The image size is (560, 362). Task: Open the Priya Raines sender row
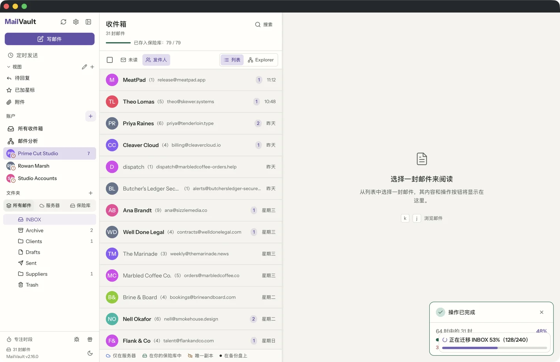click(x=191, y=124)
